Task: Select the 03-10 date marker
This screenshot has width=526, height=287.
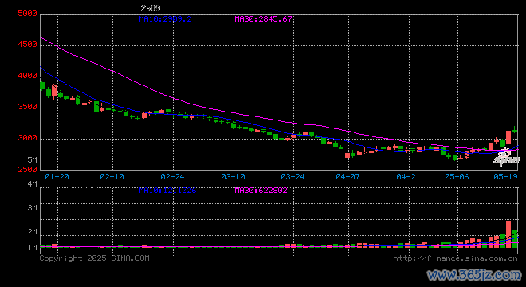Action: coord(233,176)
